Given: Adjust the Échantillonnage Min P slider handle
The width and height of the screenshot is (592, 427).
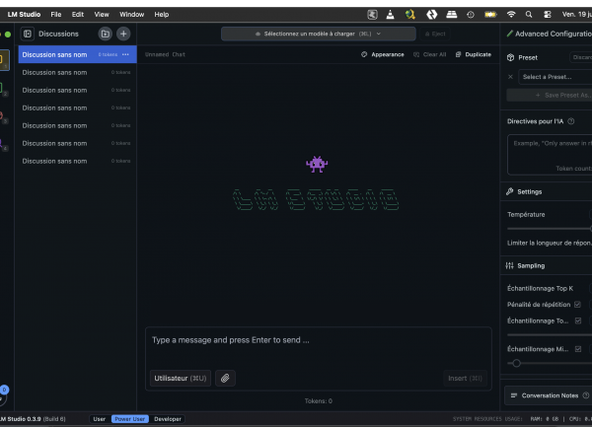Looking at the screenshot, I should (516, 363).
